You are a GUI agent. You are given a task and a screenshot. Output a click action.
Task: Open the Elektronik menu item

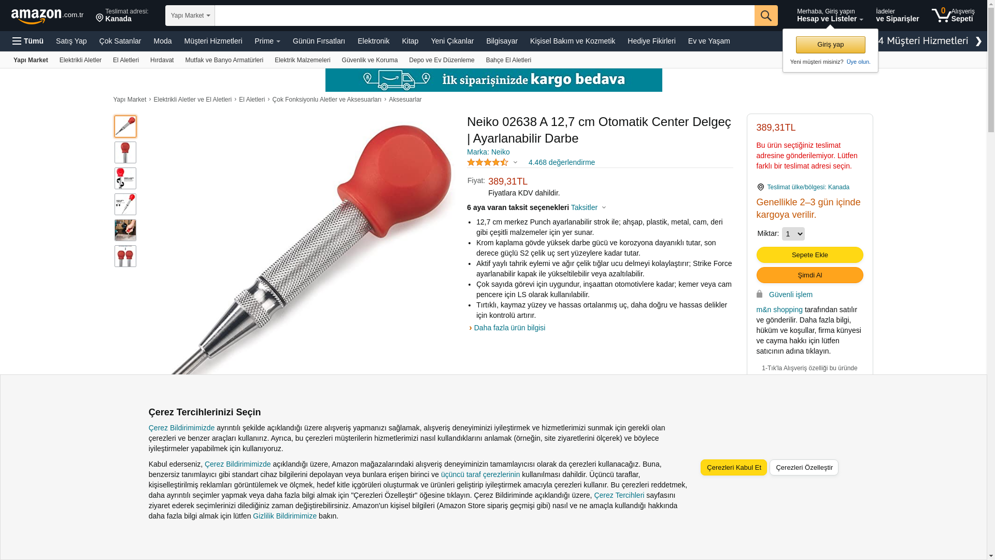coord(373,41)
